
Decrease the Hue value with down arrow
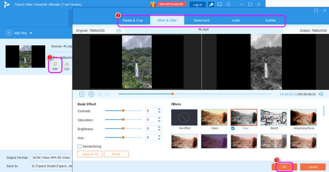(x=159, y=139)
